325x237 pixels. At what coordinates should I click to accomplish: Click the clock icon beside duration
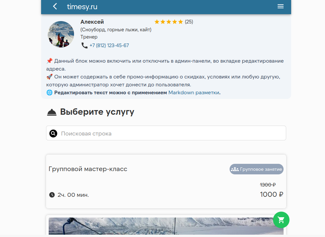pyautogui.click(x=52, y=195)
